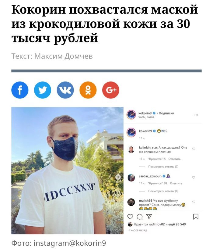The height and width of the screenshot is (252, 213).
Task: Send post using paper plane icon
Action: click(x=149, y=217)
